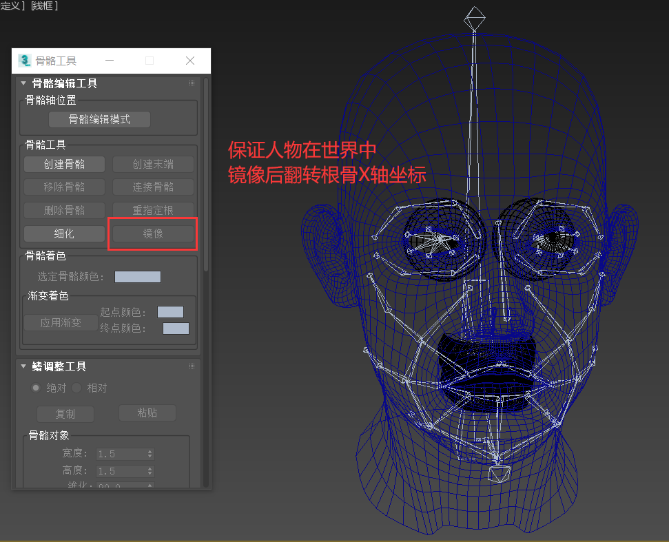Click the 移除骨骼 button
Viewport: 669px width, 542px height.
65,187
